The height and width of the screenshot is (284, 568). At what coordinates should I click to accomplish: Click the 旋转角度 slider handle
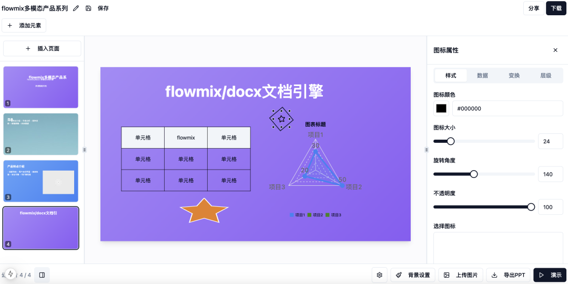[473, 174]
